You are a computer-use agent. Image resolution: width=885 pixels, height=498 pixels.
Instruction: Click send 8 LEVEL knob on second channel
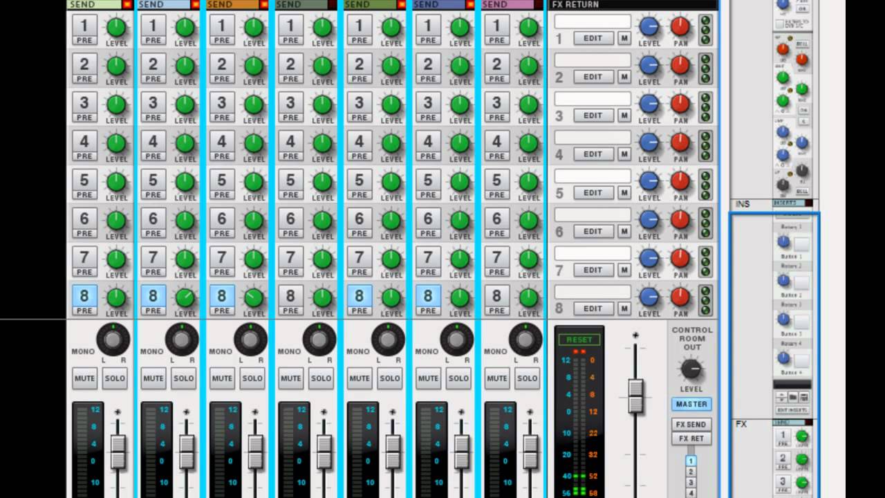coord(185,298)
